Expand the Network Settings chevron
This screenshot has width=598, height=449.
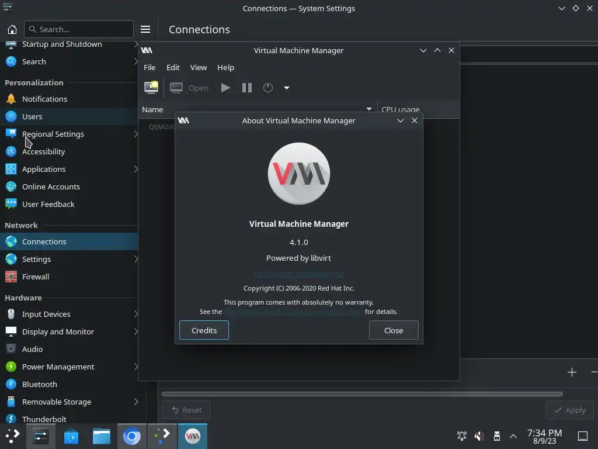135,259
